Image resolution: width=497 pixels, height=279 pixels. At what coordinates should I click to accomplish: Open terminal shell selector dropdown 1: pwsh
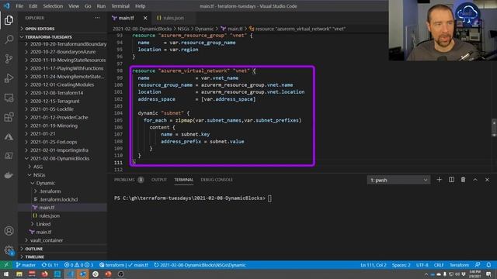(x=398, y=180)
